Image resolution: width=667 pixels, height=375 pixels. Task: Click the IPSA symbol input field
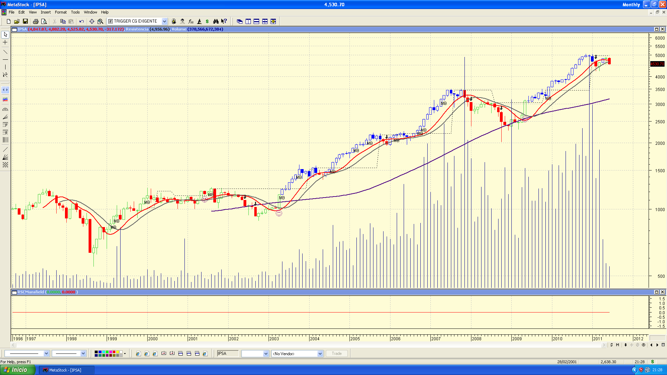(228, 353)
